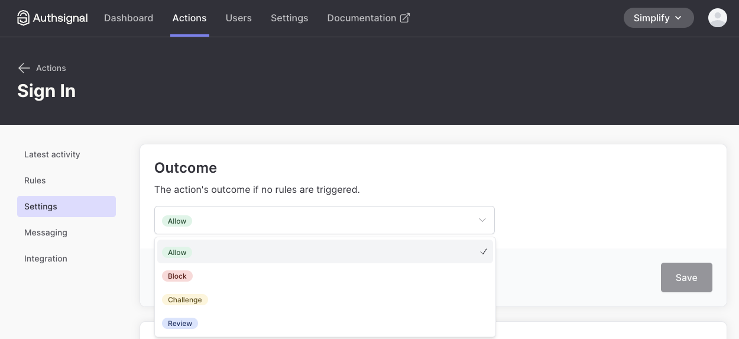Click the Save button
The height and width of the screenshot is (339, 739).
686,277
